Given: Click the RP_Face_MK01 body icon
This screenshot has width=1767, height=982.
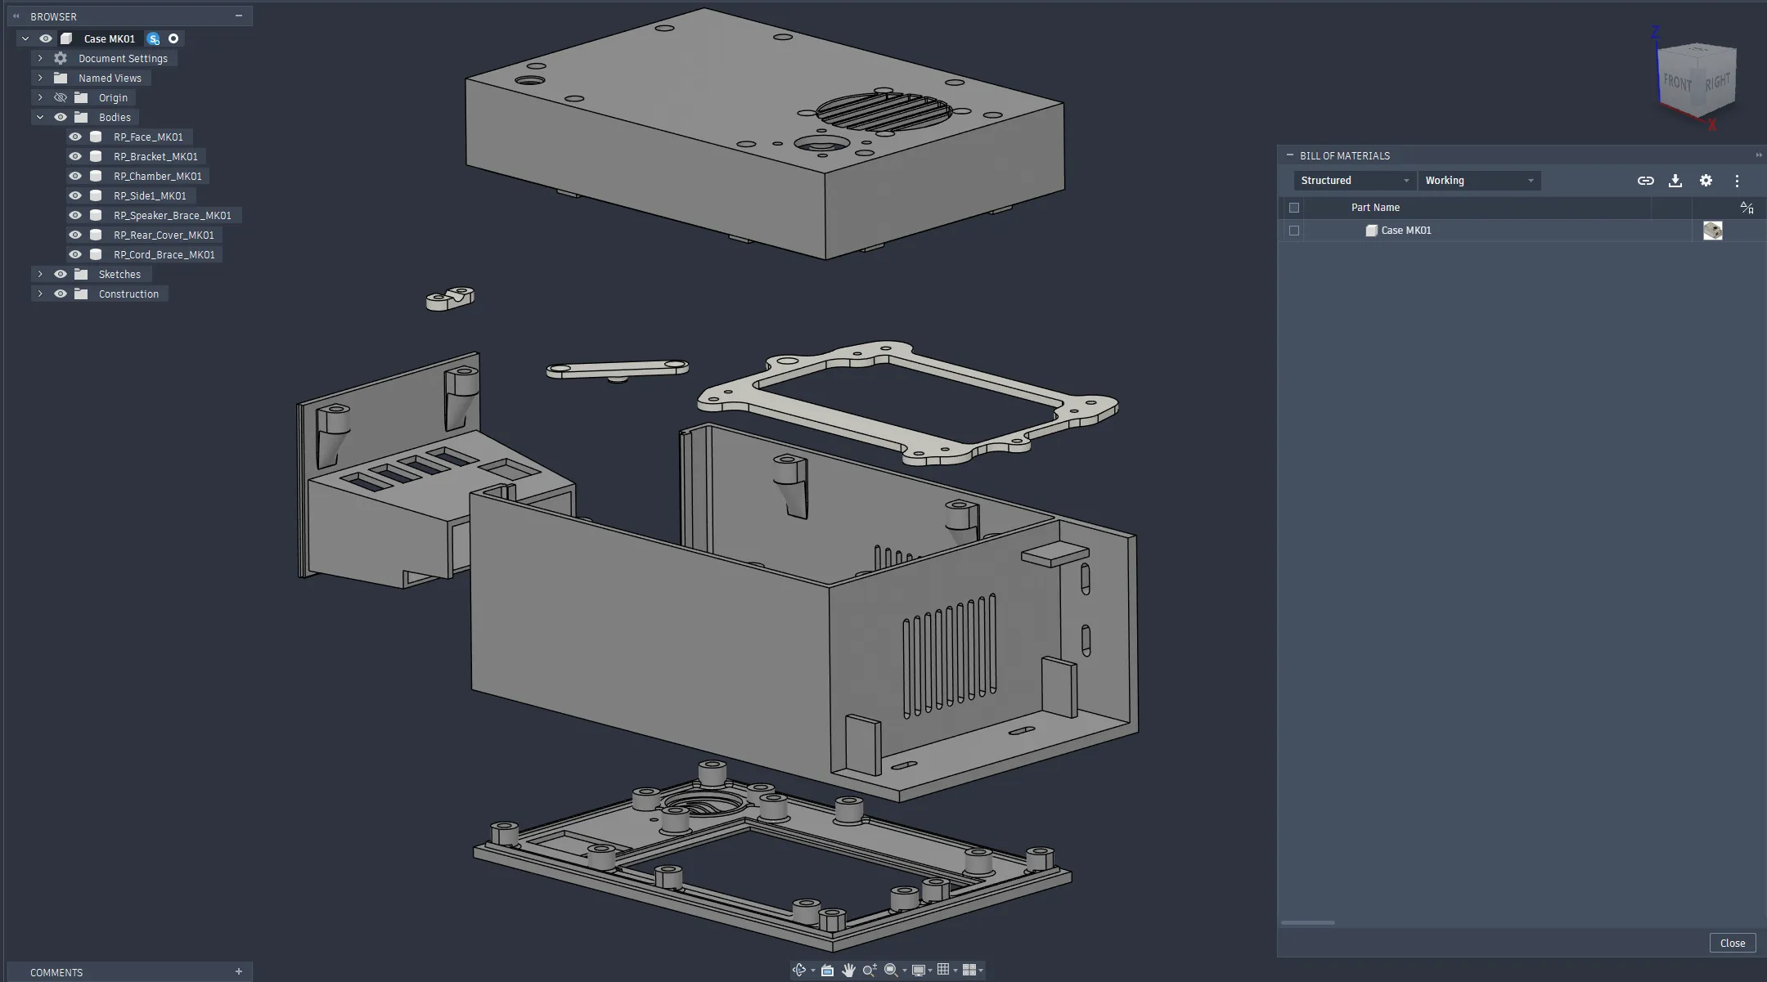Looking at the screenshot, I should (x=96, y=137).
